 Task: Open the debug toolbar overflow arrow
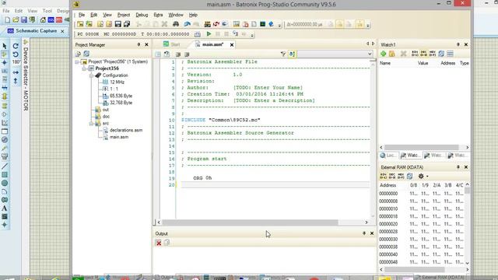(252, 34)
